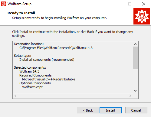Click the WolframScript component line
Viewport: 151px width, 117px height.
click(32, 87)
